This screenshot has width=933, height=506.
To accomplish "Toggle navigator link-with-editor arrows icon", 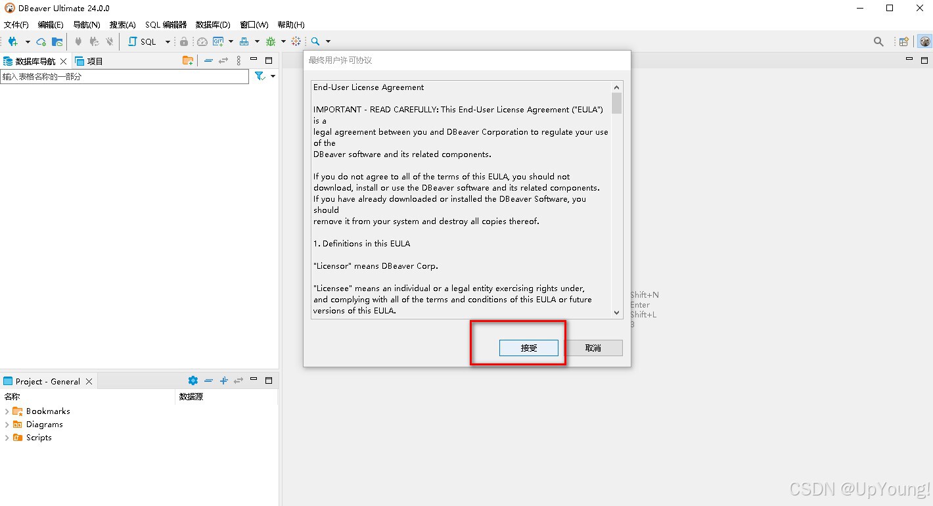I will point(223,60).
